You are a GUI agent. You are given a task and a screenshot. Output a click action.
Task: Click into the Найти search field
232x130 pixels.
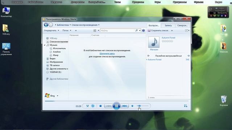(x=117, y=30)
